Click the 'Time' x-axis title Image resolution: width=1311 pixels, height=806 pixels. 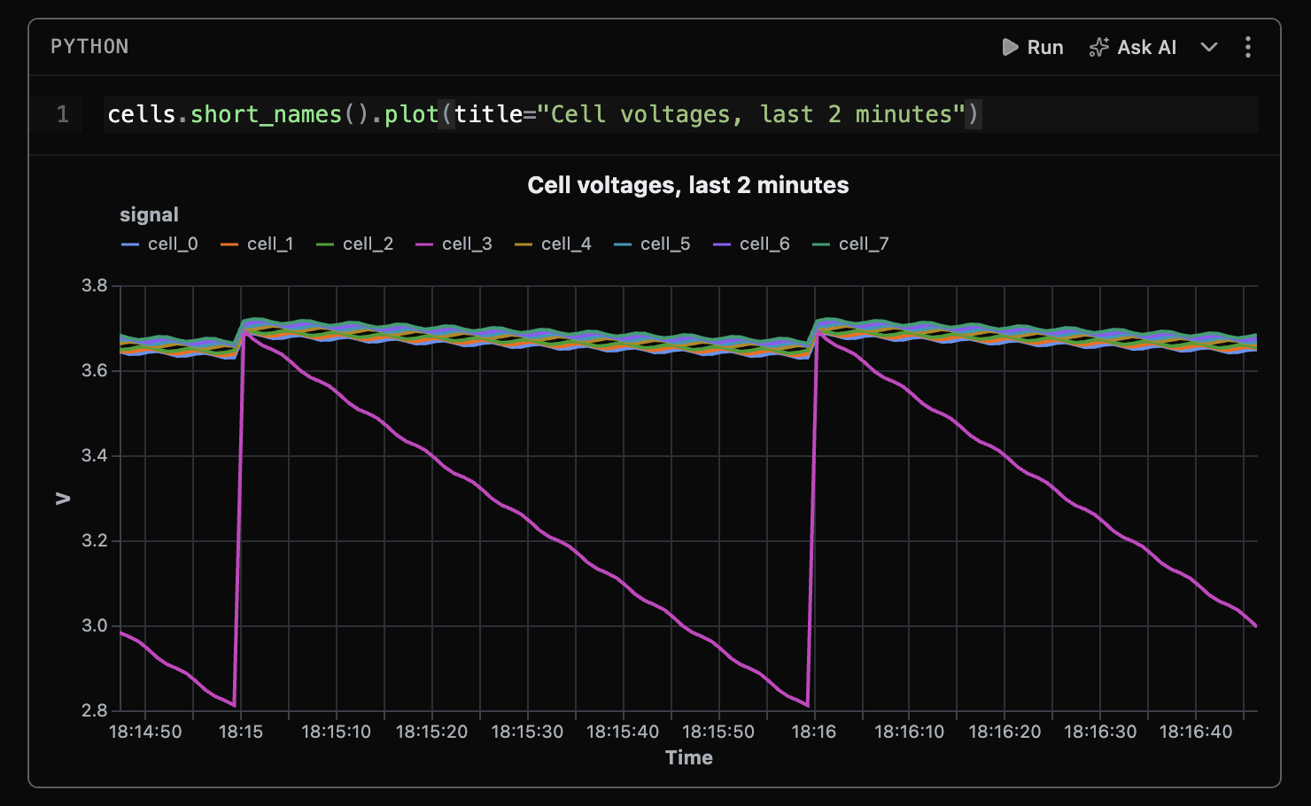(x=689, y=757)
